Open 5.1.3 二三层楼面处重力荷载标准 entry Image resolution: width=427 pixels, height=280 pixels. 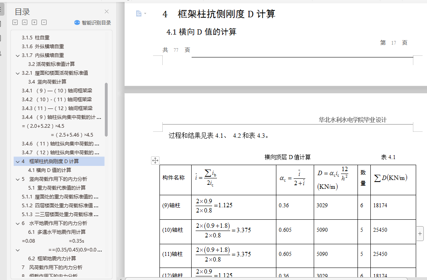[60, 215]
